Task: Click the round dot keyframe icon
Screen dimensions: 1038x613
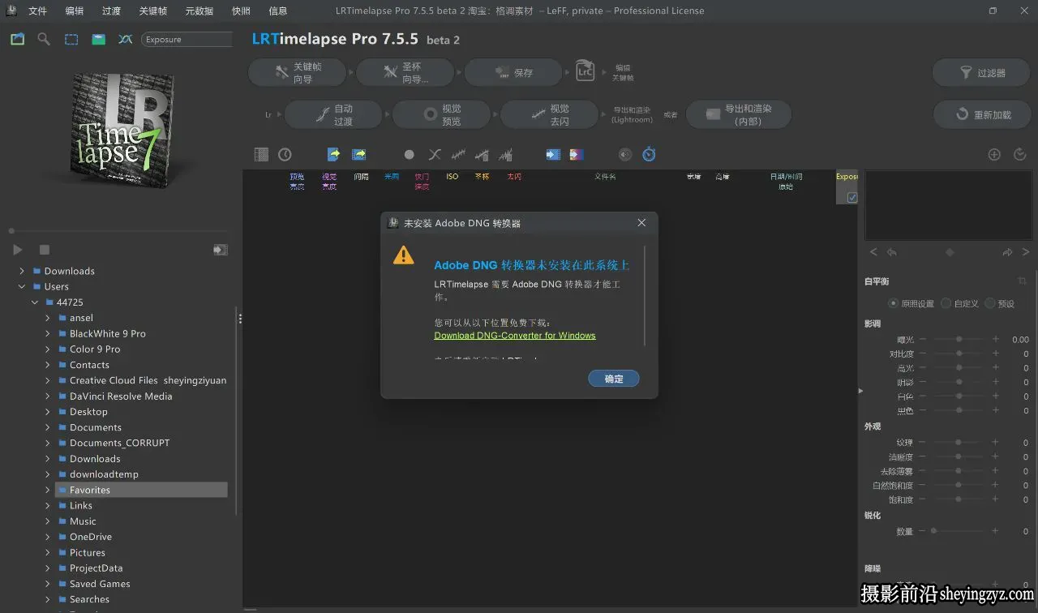Action: (x=410, y=154)
